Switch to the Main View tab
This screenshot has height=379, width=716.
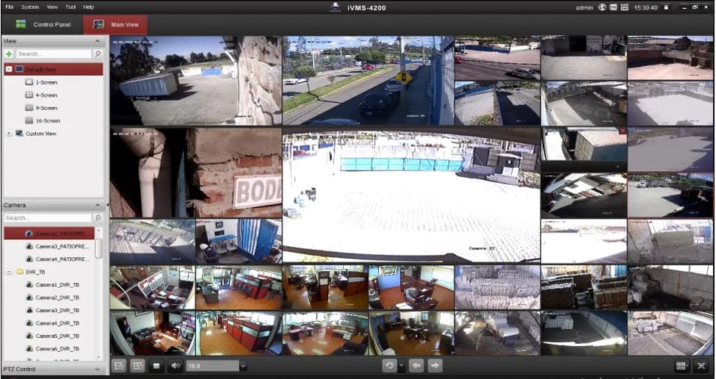click(115, 25)
